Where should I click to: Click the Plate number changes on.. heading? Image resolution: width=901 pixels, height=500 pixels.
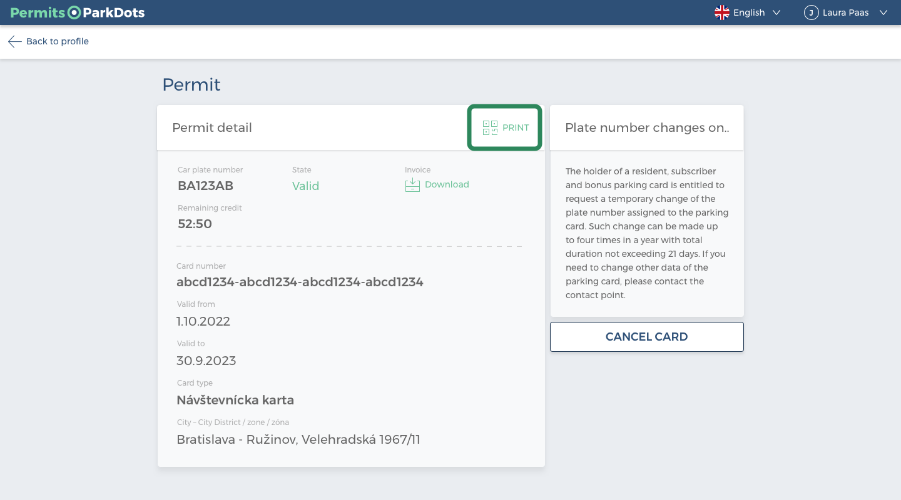[647, 127]
